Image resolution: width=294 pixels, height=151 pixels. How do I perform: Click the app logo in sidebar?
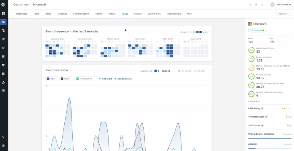(x=3, y=5)
